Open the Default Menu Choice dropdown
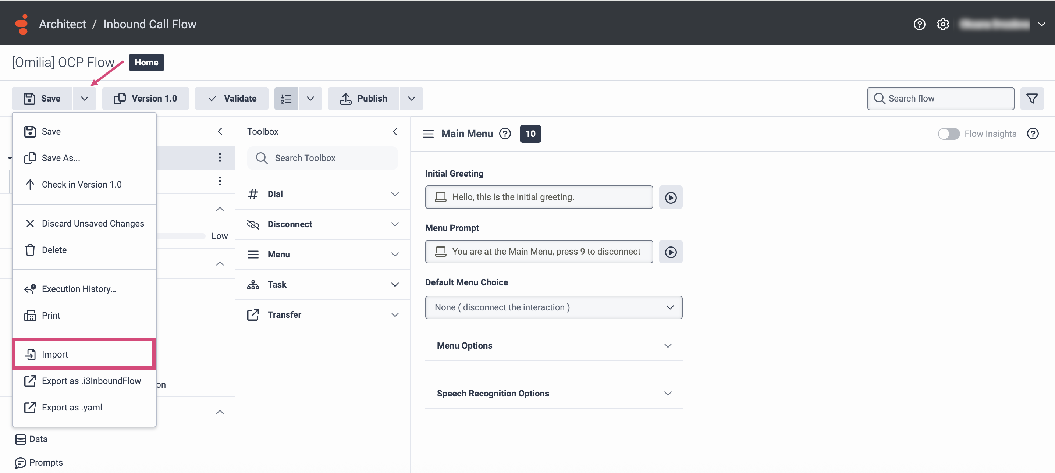The width and height of the screenshot is (1055, 473). pyautogui.click(x=553, y=307)
